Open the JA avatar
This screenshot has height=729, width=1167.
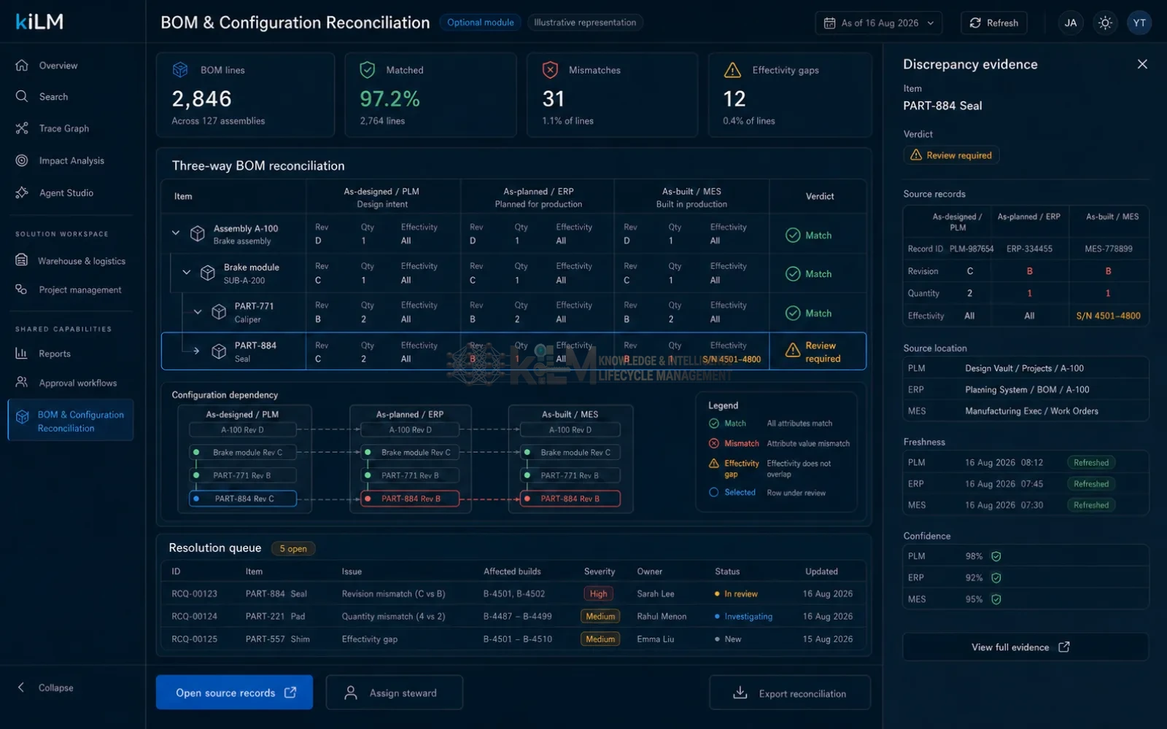pos(1071,23)
